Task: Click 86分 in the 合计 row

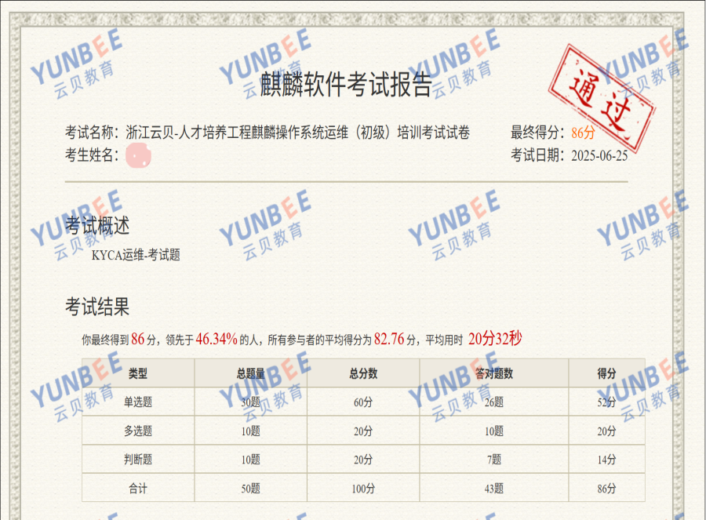Action: click(x=606, y=489)
